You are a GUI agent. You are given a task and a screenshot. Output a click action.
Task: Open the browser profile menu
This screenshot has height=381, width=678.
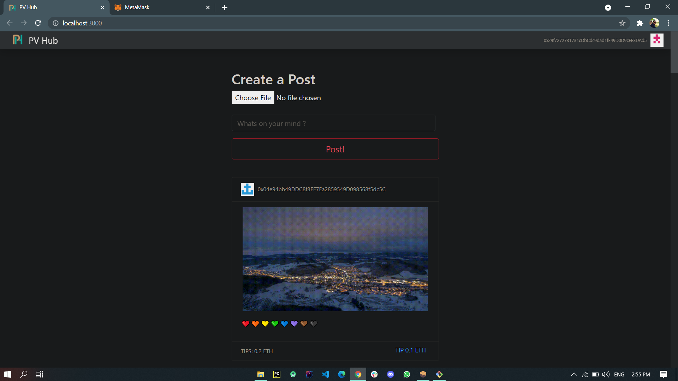[655, 23]
